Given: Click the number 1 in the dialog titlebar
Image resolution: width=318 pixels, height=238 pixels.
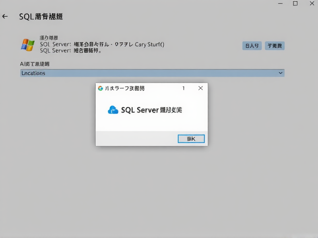Looking at the screenshot, I should (x=183, y=88).
